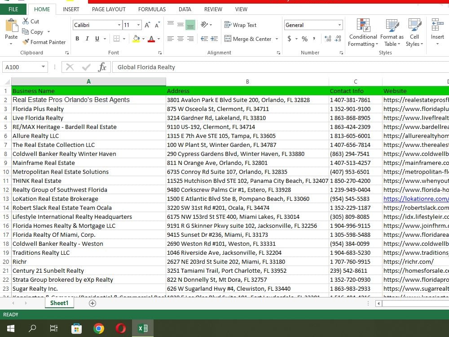This screenshot has height=337, width=449.
Task: Open the insert function fx dialog
Action: [102, 67]
